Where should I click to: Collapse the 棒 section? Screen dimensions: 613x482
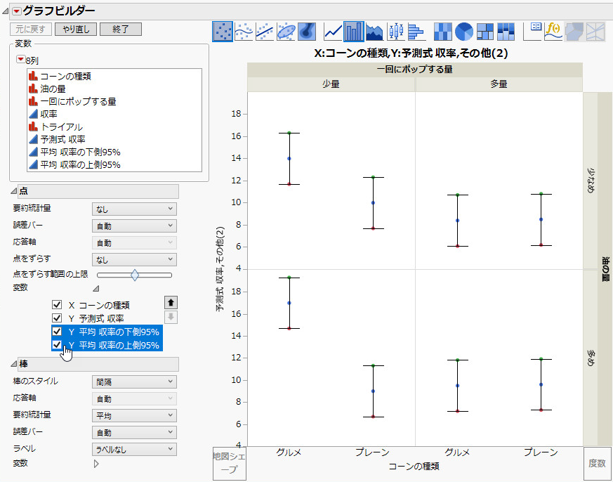tap(14, 364)
